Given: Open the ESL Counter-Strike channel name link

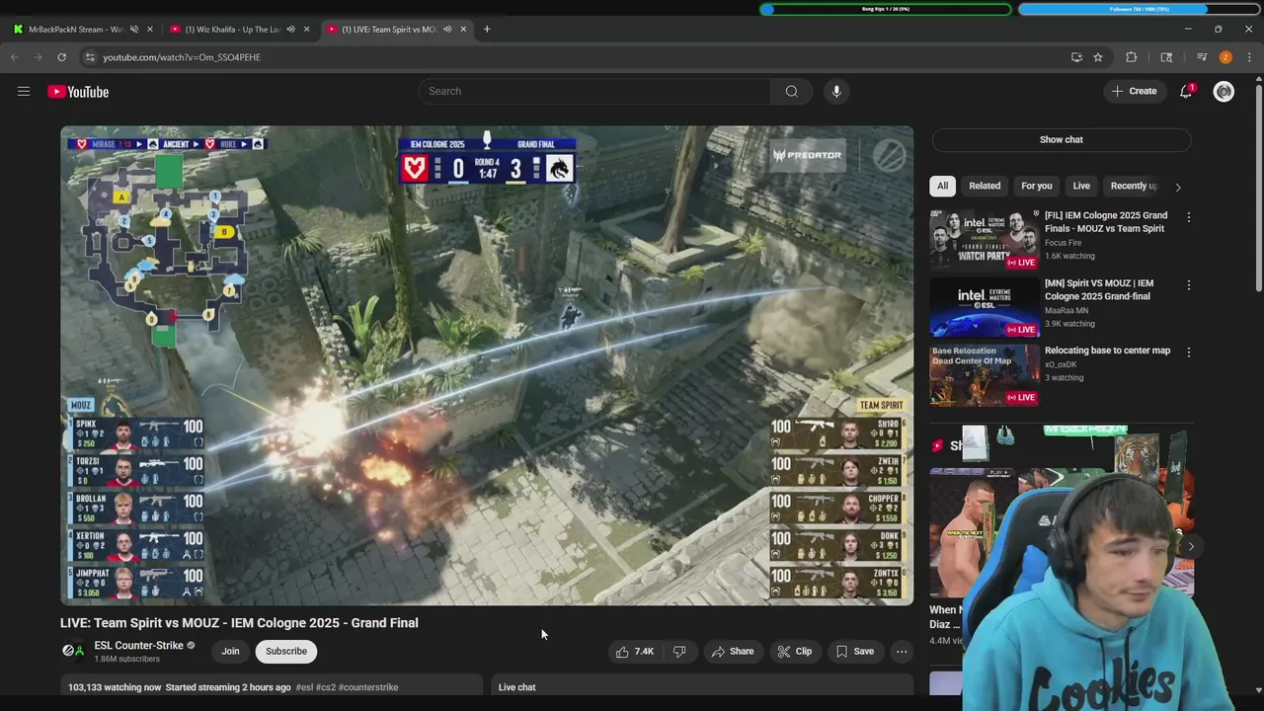Looking at the screenshot, I should [x=138, y=646].
